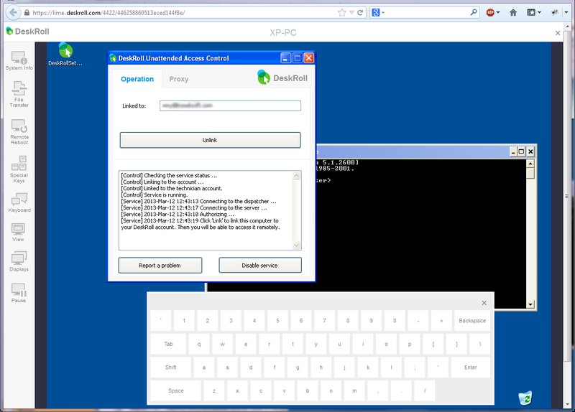Select the DeskRollSet desktop icon
575x412 pixels.
65,55
